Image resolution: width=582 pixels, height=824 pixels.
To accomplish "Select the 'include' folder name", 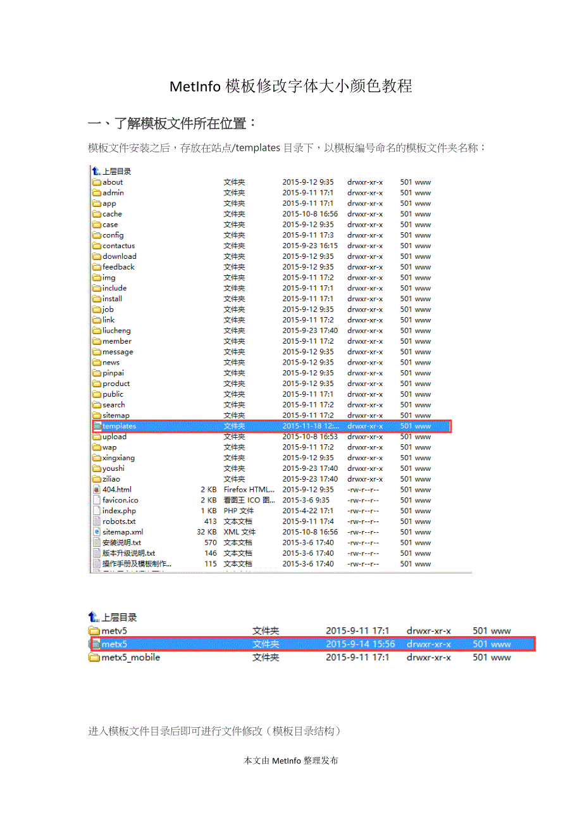I will [115, 288].
